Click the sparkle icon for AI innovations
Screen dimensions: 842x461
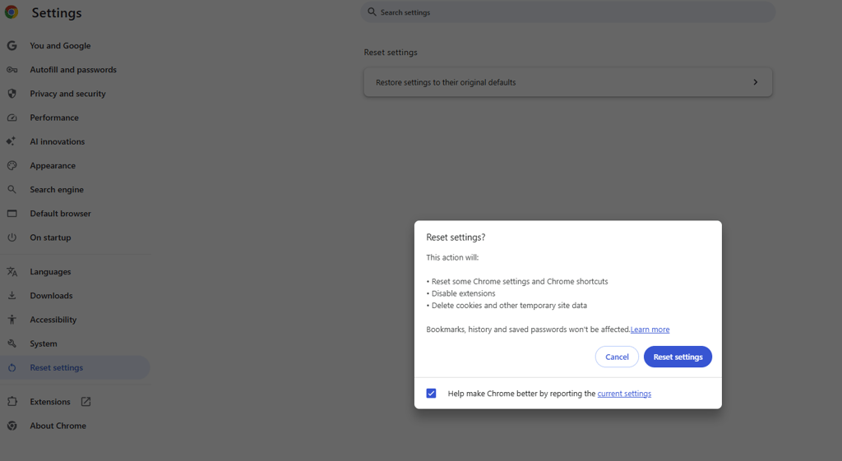[x=12, y=141]
